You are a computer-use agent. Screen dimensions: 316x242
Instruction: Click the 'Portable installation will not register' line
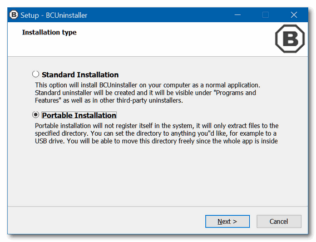click(156, 126)
